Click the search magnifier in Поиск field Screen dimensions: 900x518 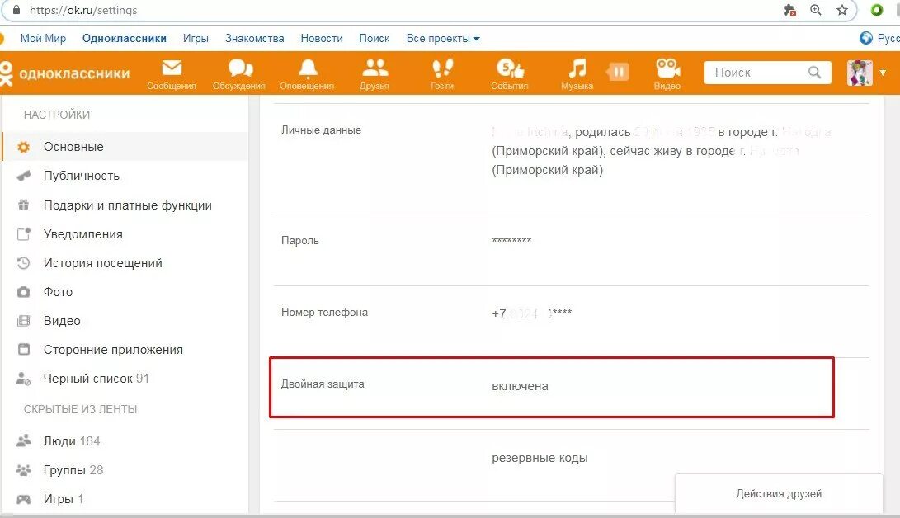814,73
